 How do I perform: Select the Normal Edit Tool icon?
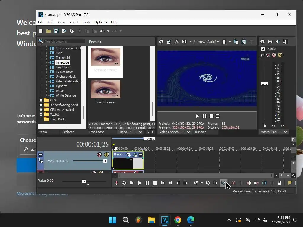(x=196, y=183)
